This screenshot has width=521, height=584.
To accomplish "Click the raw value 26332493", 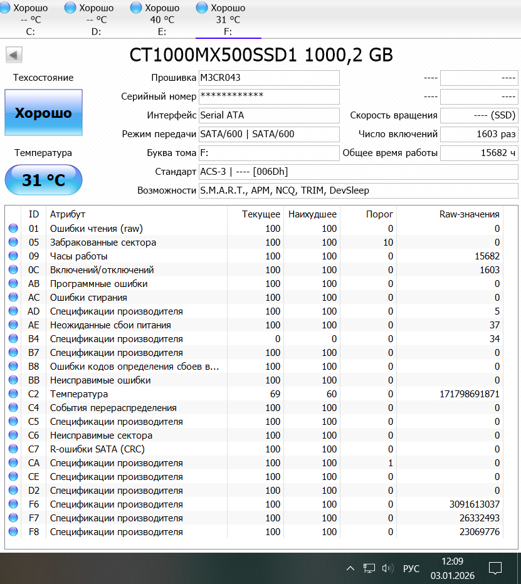I will click(x=480, y=518).
